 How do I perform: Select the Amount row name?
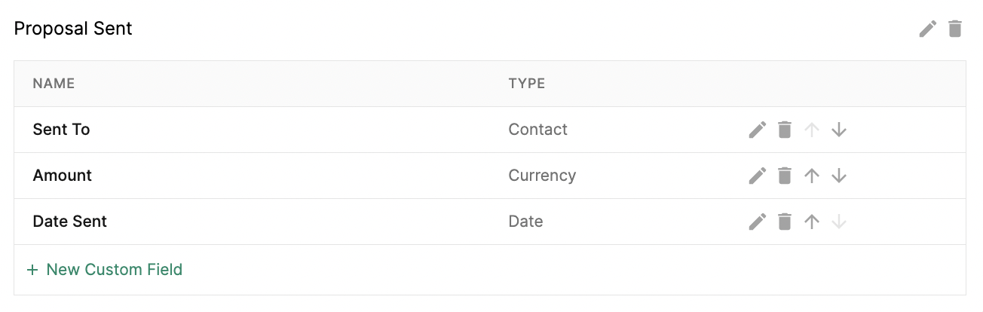point(63,176)
